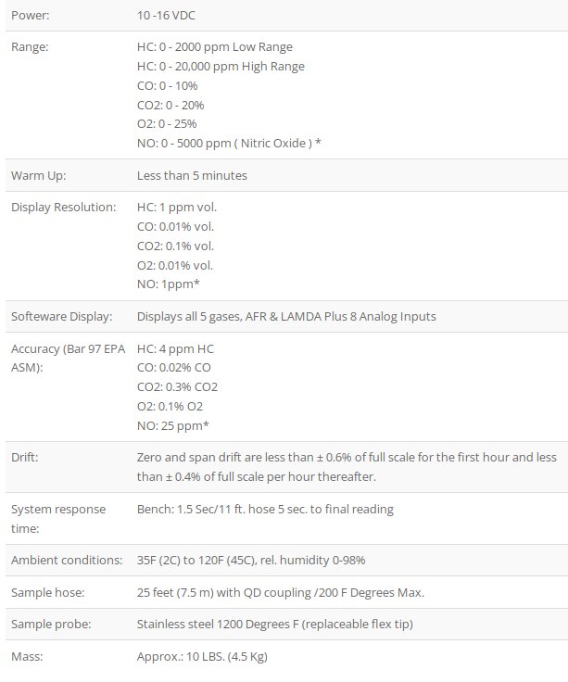This screenshot has width=568, height=682.
Task: Select the "HC: 0 - 2000 ppm Low Range" line
Action: pos(216,46)
